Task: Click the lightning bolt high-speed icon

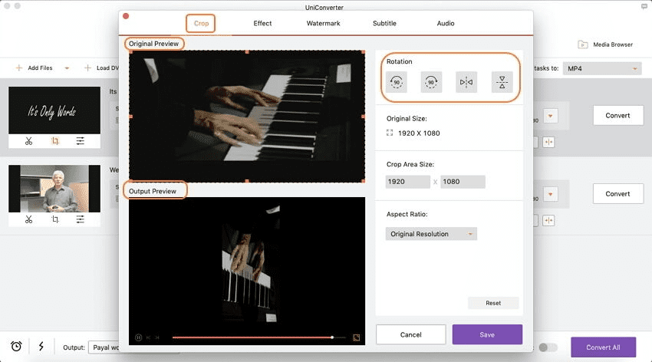Action: (x=41, y=347)
